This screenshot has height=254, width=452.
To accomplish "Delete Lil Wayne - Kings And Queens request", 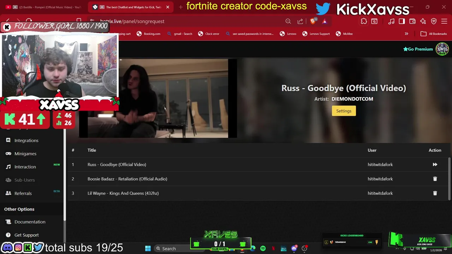I will (x=435, y=193).
